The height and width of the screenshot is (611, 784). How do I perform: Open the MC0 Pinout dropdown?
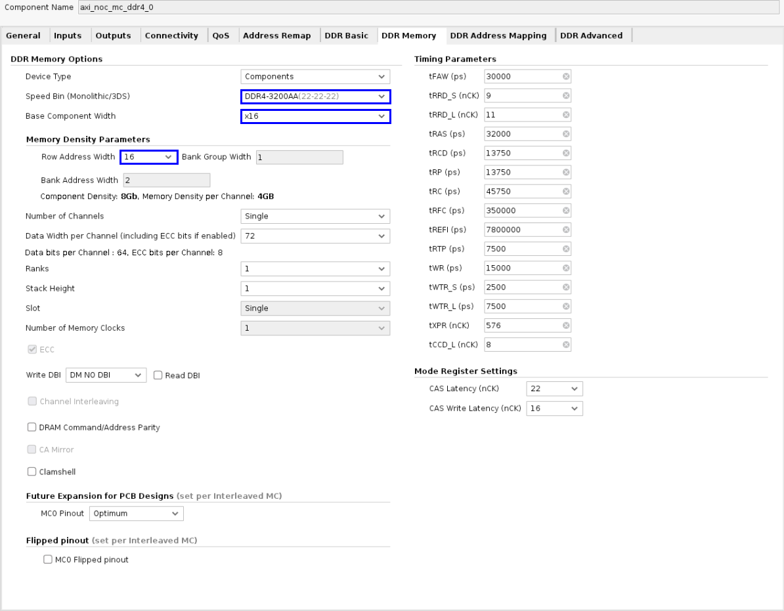click(136, 514)
